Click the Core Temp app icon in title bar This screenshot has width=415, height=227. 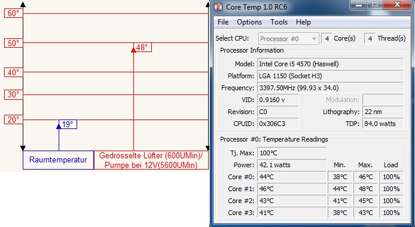click(218, 7)
